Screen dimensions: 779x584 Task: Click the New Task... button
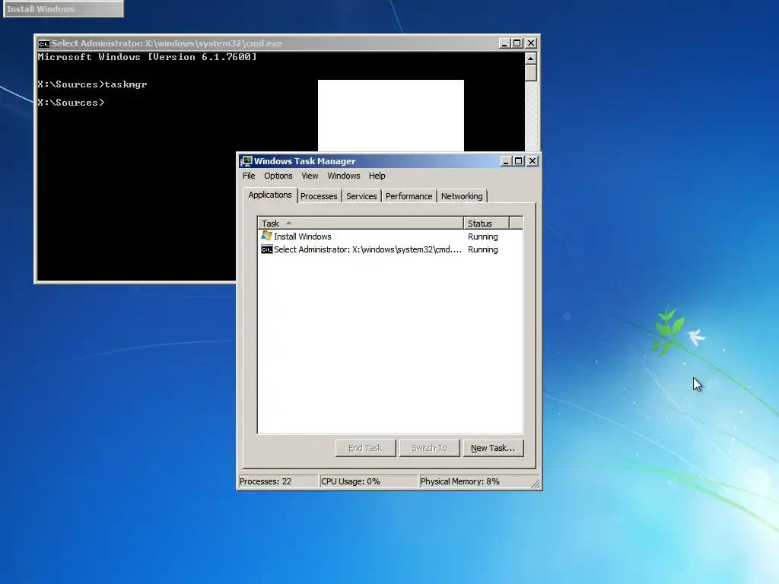[493, 448]
